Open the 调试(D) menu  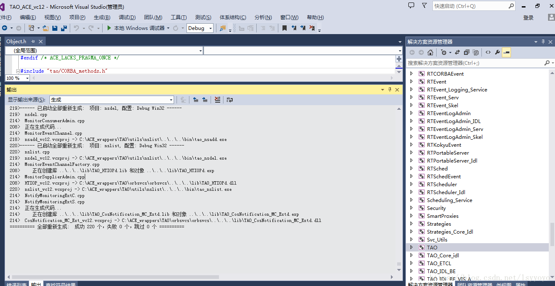[x=127, y=17]
